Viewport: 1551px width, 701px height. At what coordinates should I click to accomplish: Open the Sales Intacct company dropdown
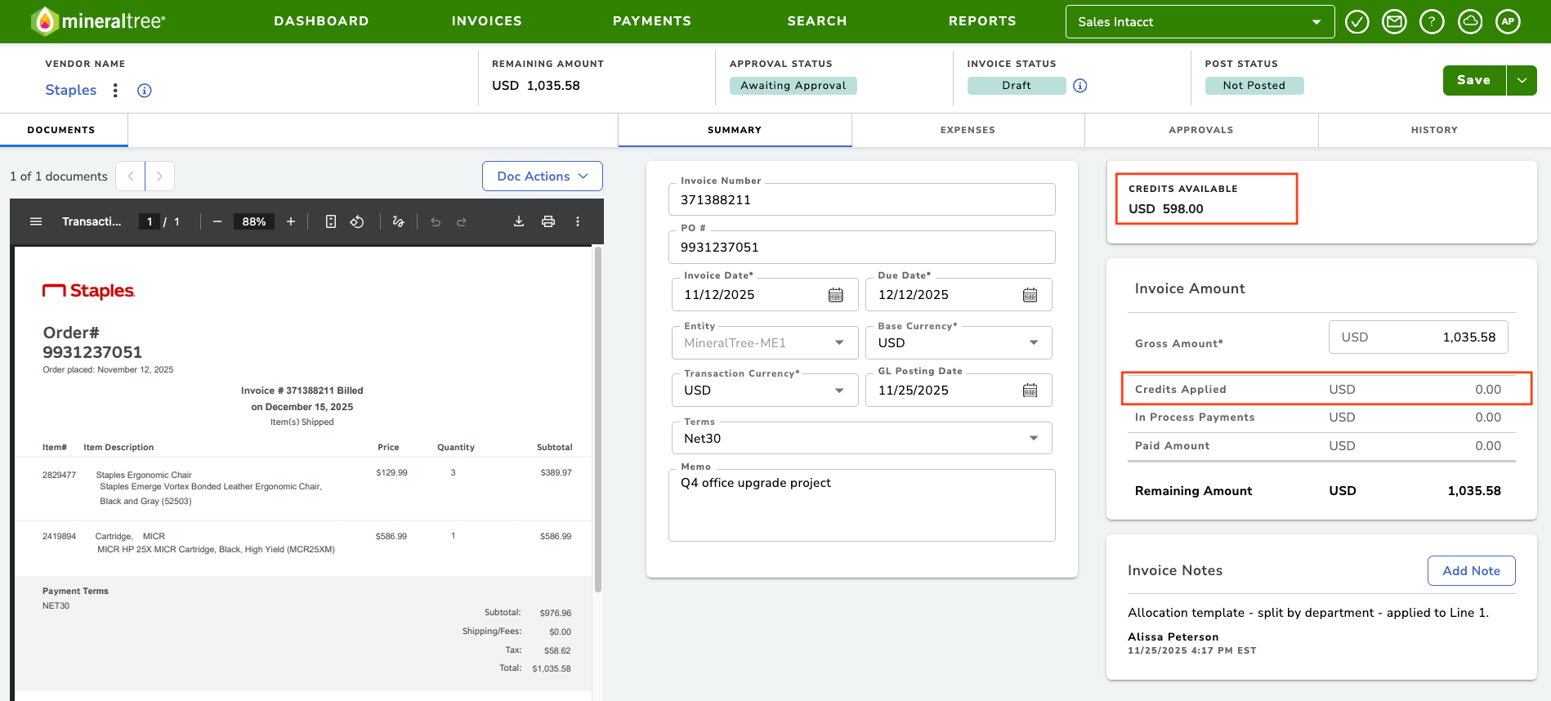[x=1200, y=22]
